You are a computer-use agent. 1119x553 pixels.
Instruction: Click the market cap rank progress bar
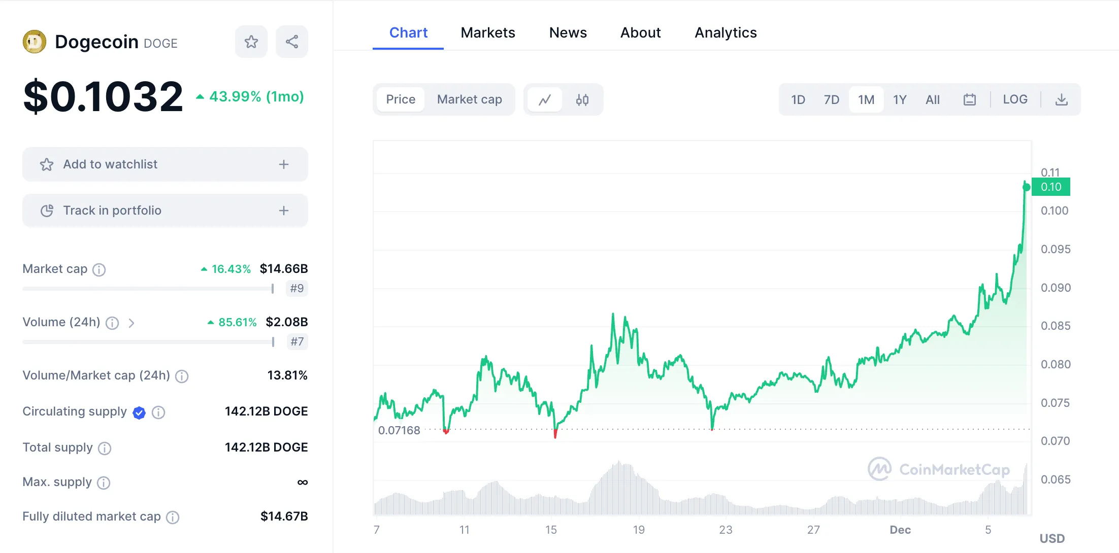click(147, 289)
